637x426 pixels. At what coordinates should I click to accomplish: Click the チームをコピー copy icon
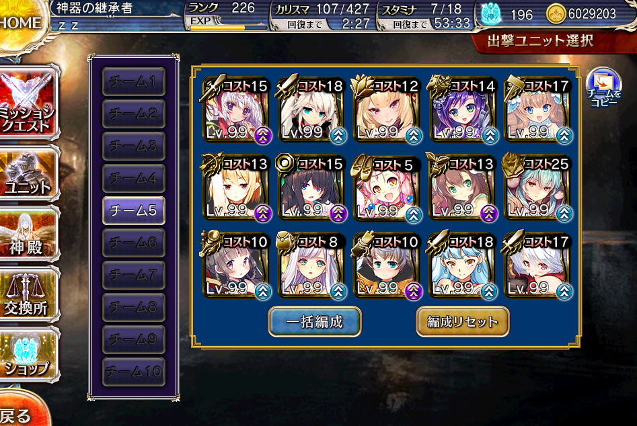[603, 87]
